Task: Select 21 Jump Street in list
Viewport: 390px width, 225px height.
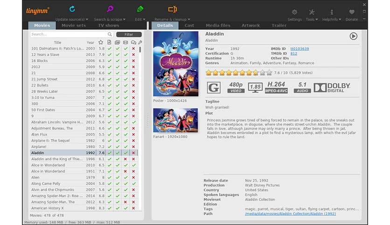Action: coord(84,79)
